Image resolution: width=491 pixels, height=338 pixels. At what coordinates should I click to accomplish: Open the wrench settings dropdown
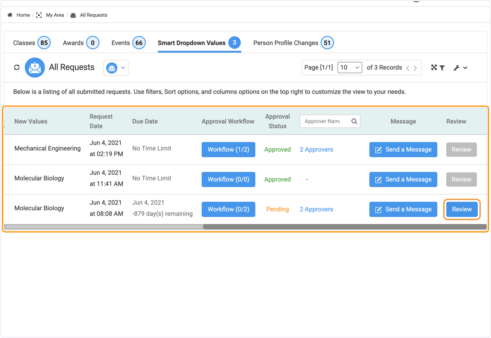(460, 68)
